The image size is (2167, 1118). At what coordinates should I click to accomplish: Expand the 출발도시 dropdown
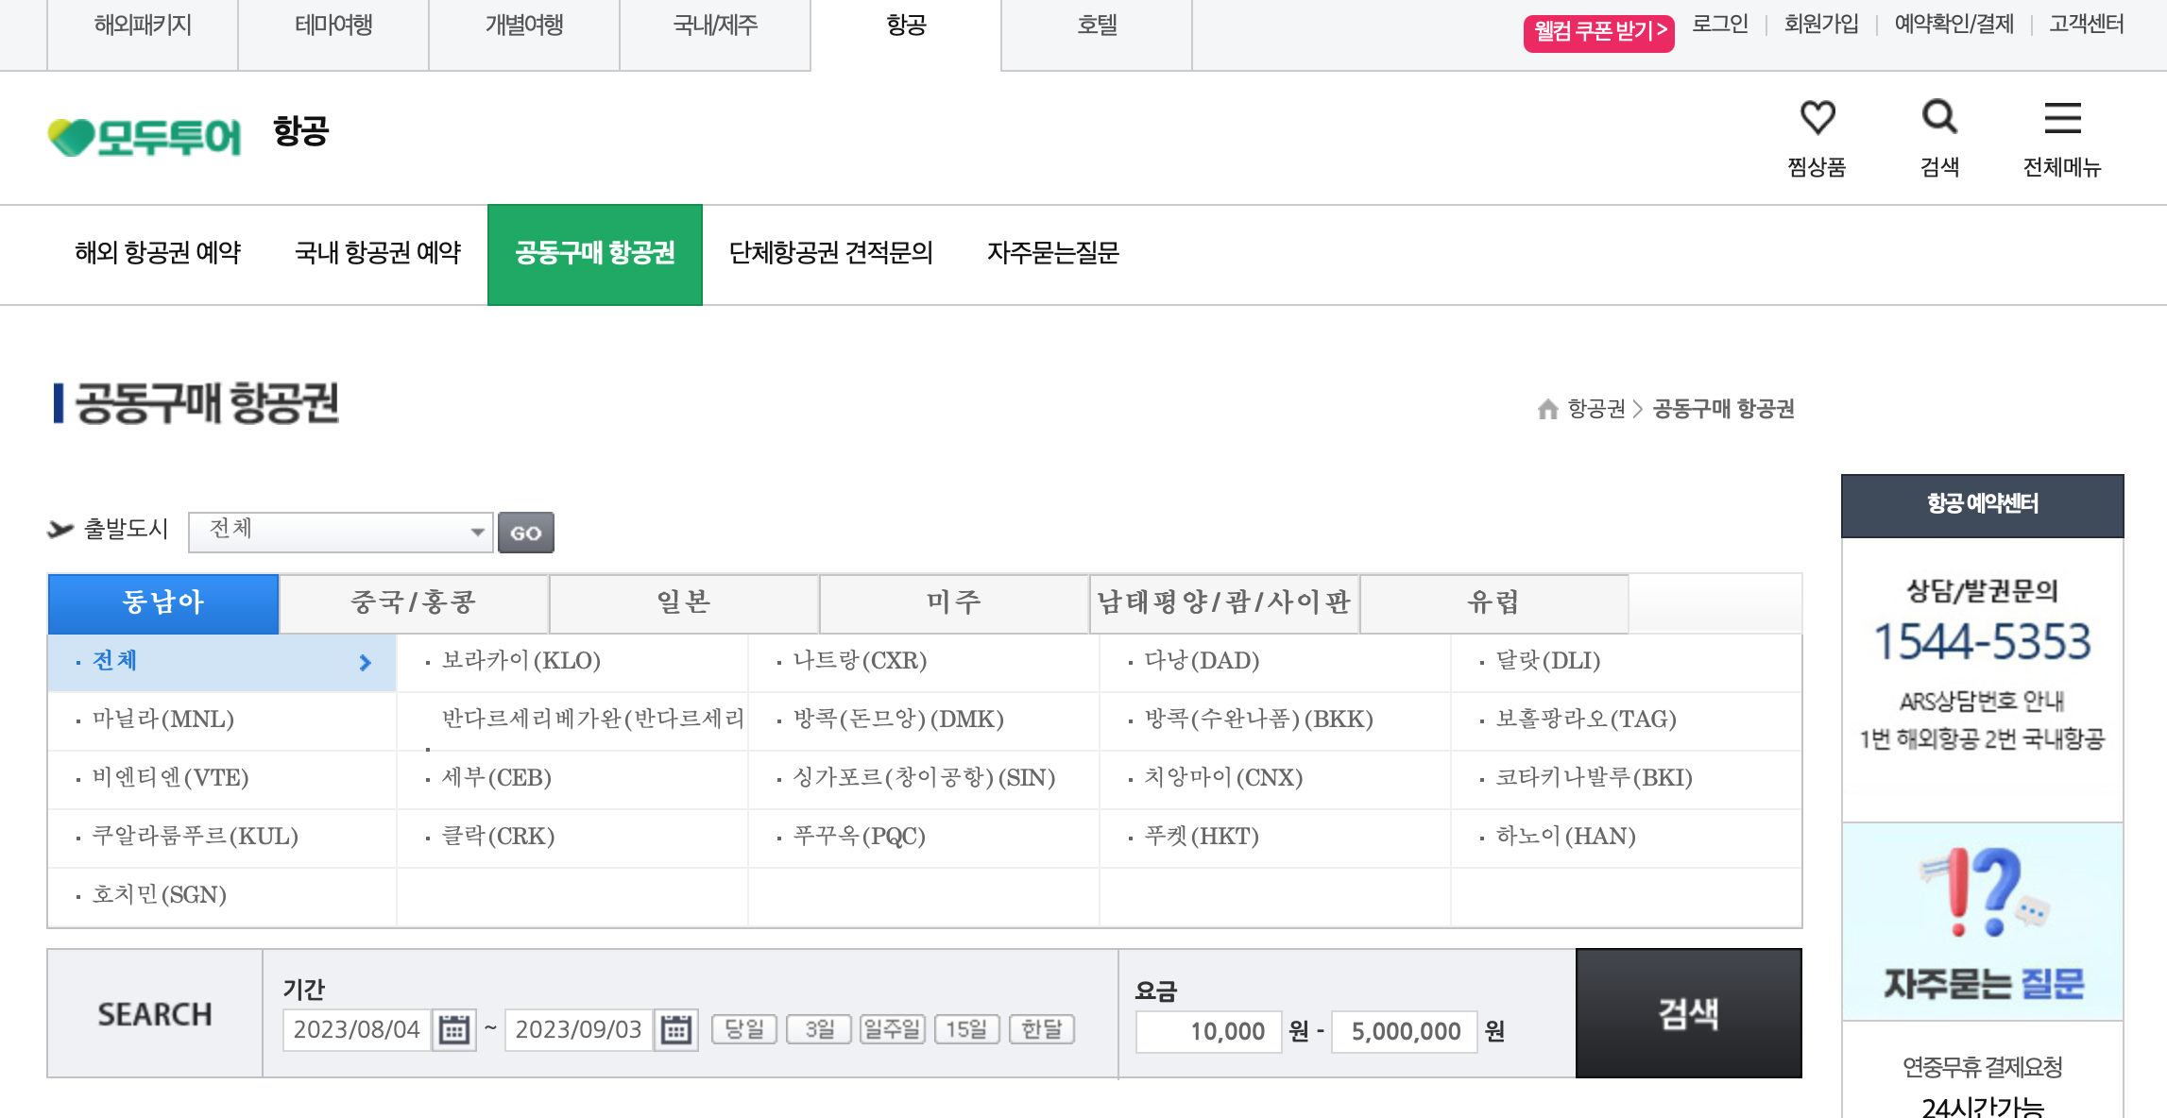click(x=340, y=532)
